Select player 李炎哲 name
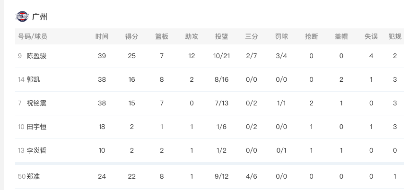410x190 pixels. (36, 150)
